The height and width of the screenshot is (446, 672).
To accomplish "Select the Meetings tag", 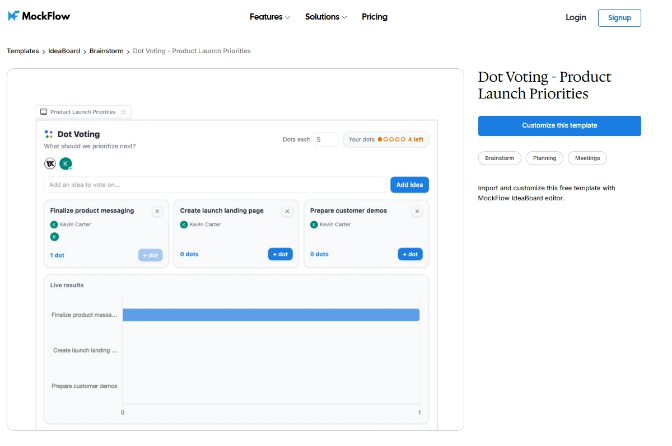I will click(x=587, y=158).
